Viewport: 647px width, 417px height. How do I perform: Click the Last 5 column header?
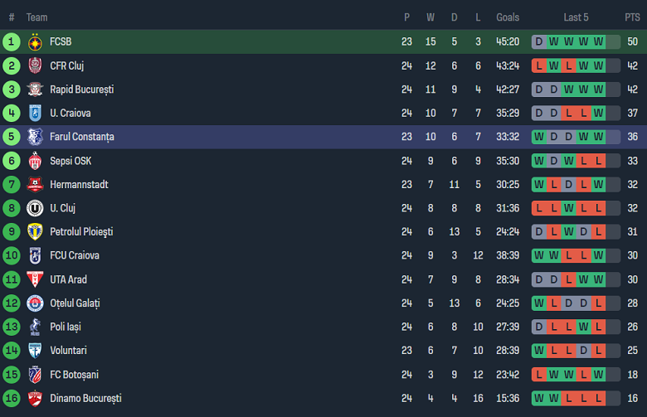(576, 17)
